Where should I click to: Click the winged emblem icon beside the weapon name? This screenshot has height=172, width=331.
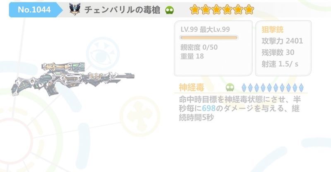click(75, 9)
